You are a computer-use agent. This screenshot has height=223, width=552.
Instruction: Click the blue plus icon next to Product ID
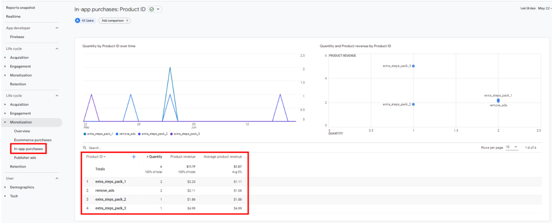click(134, 157)
